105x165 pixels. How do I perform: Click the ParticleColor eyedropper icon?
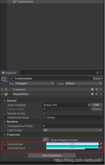101,144
